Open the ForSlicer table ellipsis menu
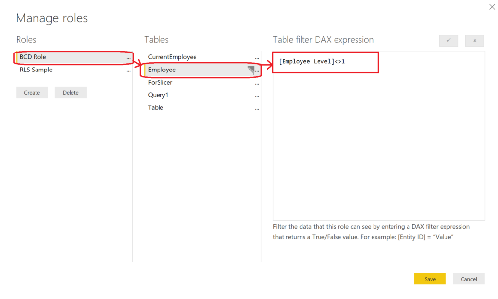This screenshot has width=498, height=299. tap(257, 83)
